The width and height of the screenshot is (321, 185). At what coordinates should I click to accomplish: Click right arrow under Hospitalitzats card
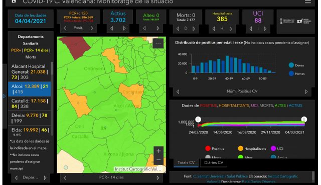tap(231, 29)
